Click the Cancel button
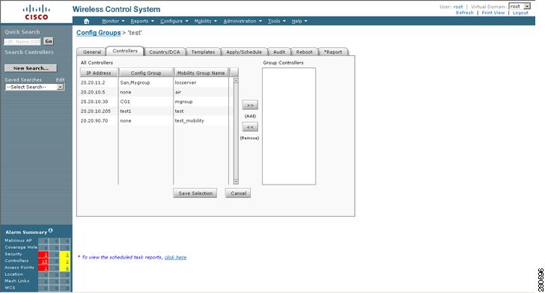 click(238, 194)
